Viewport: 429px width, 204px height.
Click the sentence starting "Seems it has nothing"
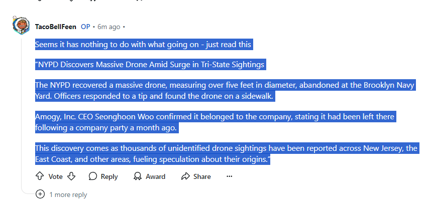pyautogui.click(x=143, y=45)
